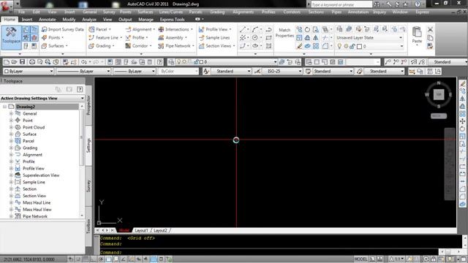Viewport: 468px width, 263px height.
Task: Toggle the layer freeze sun icon in ribbon
Action: 346,46
